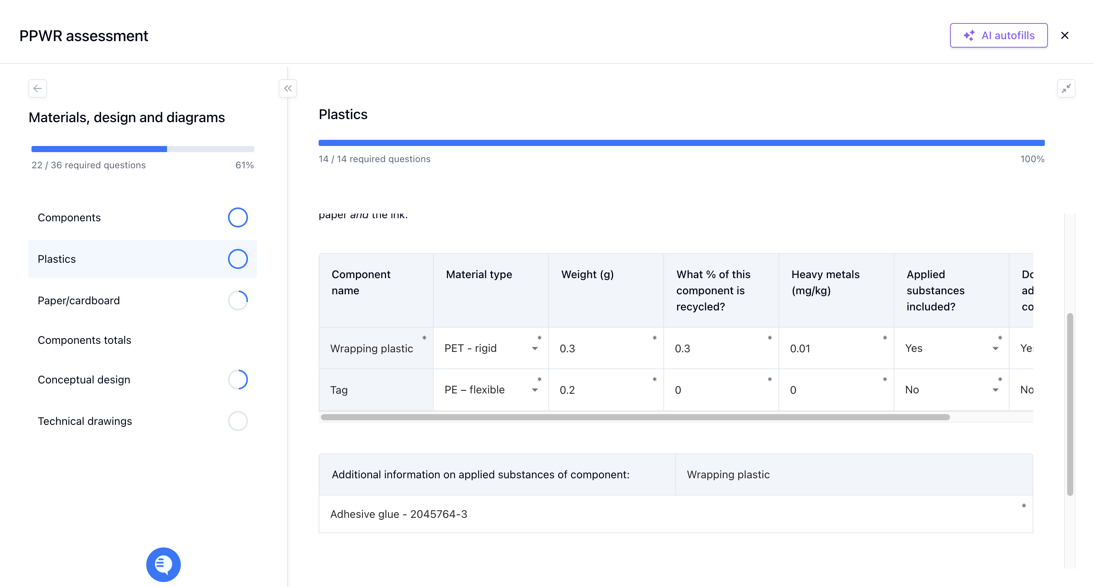Click Adhesive glue - 2045764-3 field
This screenshot has width=1094, height=587.
[x=676, y=514]
